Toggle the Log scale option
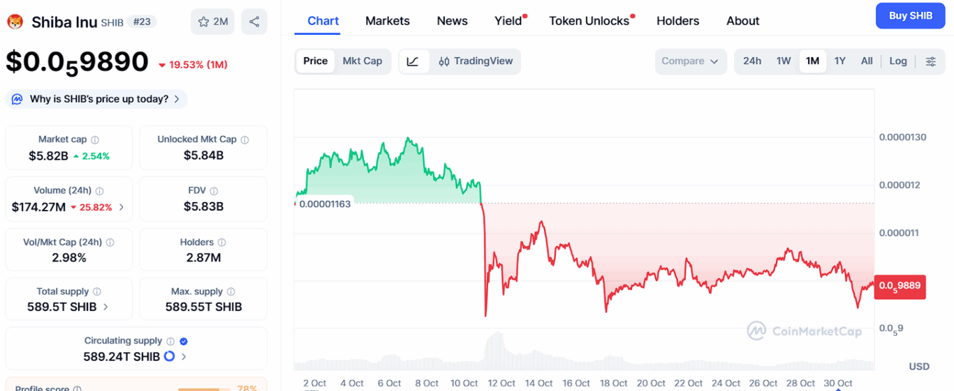Image resolution: width=954 pixels, height=391 pixels. (x=898, y=61)
